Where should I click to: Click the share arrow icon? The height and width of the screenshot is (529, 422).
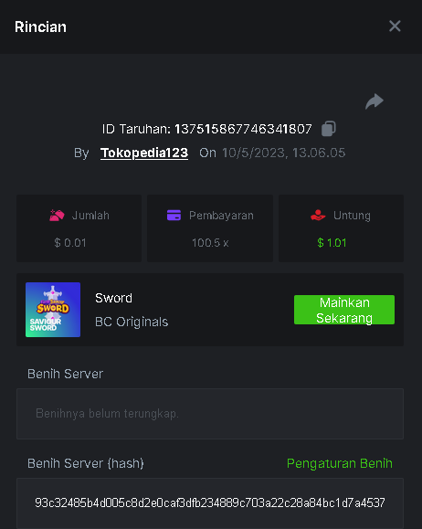point(375,101)
